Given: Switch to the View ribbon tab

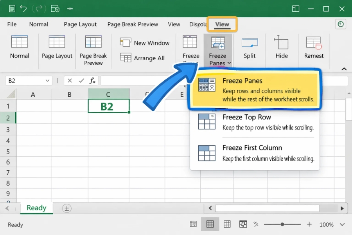Looking at the screenshot, I should 222,24.
